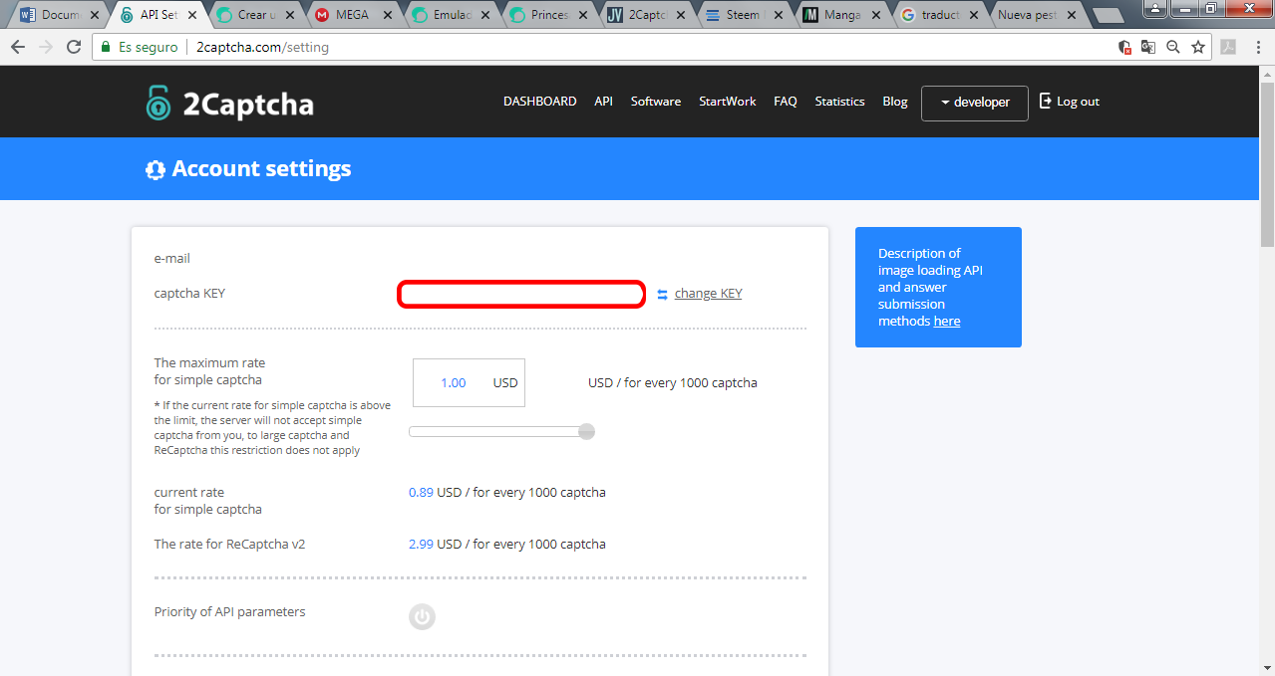Open Statistics in the top navigation
This screenshot has height=676, width=1275.
tap(839, 102)
